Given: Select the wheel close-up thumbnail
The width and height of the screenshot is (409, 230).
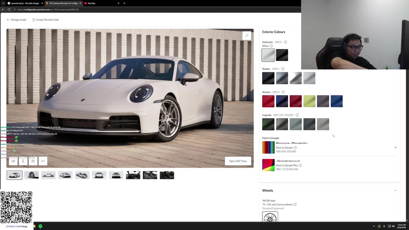Looking at the screenshot, I should pyautogui.click(x=31, y=175).
